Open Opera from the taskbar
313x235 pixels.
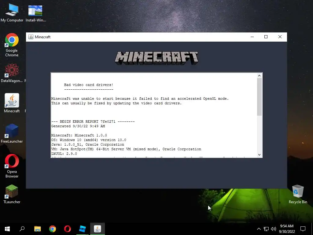[x=68, y=229]
